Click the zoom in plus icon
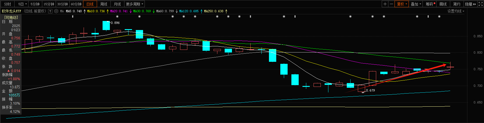This screenshot has width=484, height=123. click(x=385, y=4)
